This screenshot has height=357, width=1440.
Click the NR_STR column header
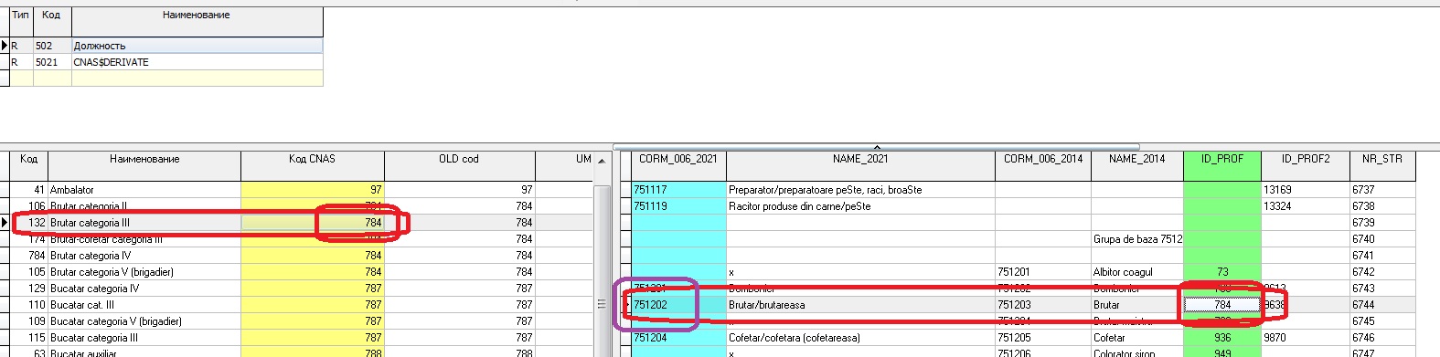point(1381,166)
